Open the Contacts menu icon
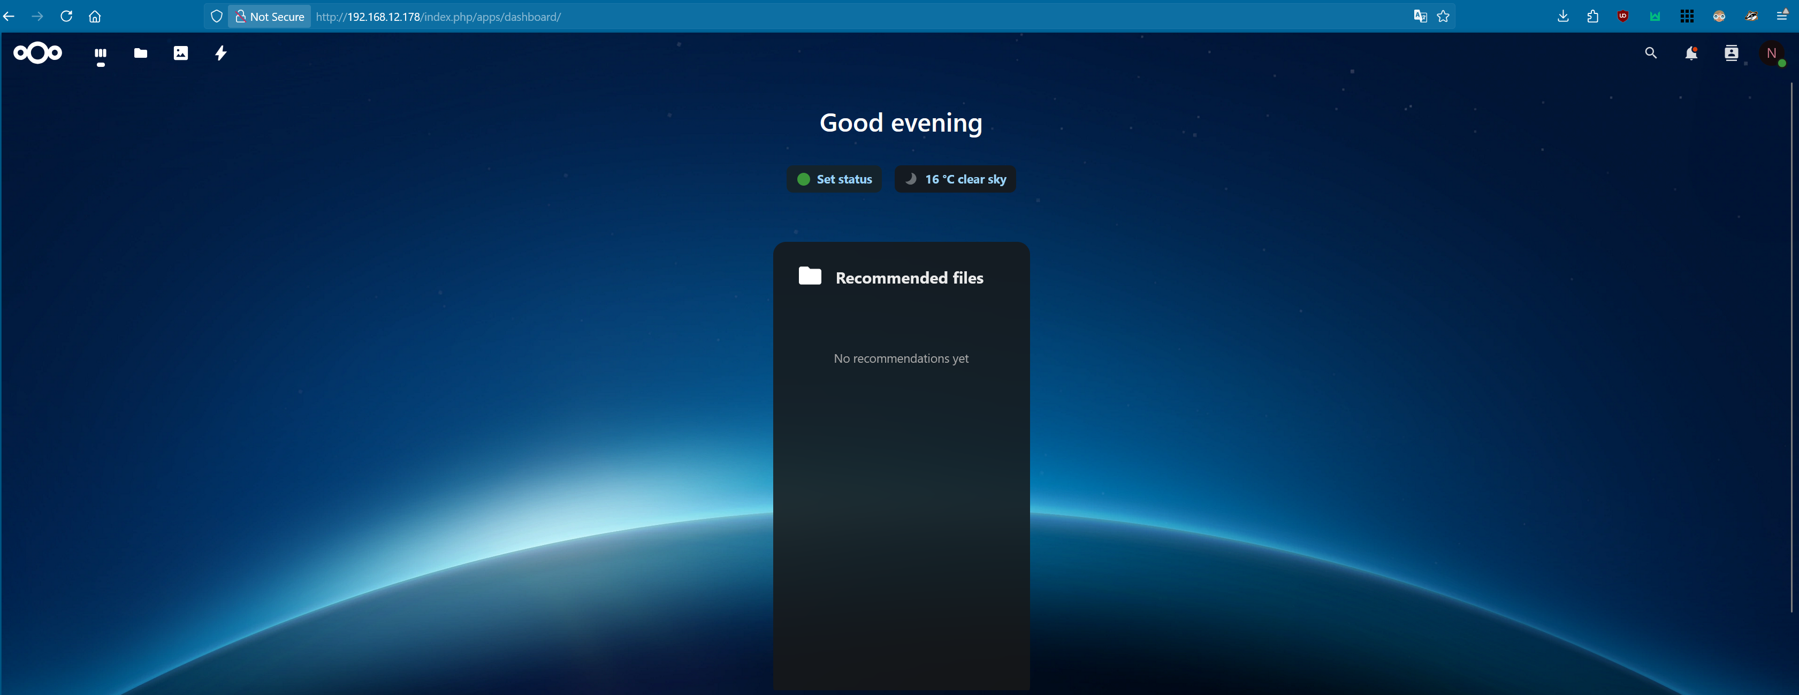 (x=1731, y=53)
